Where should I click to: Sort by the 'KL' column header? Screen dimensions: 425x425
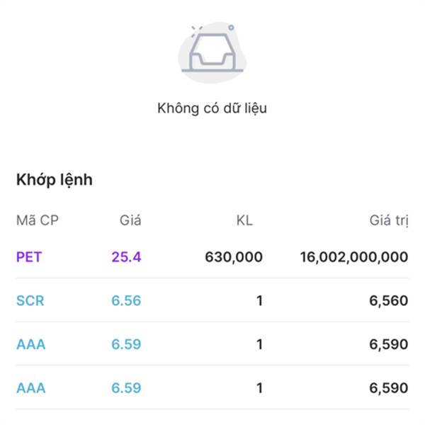click(244, 220)
